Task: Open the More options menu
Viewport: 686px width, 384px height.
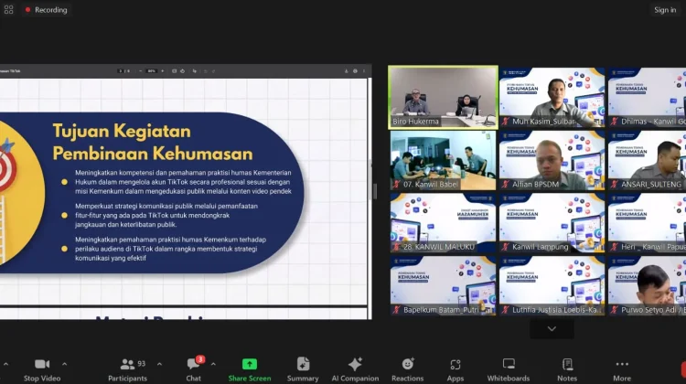Action: pyautogui.click(x=622, y=369)
